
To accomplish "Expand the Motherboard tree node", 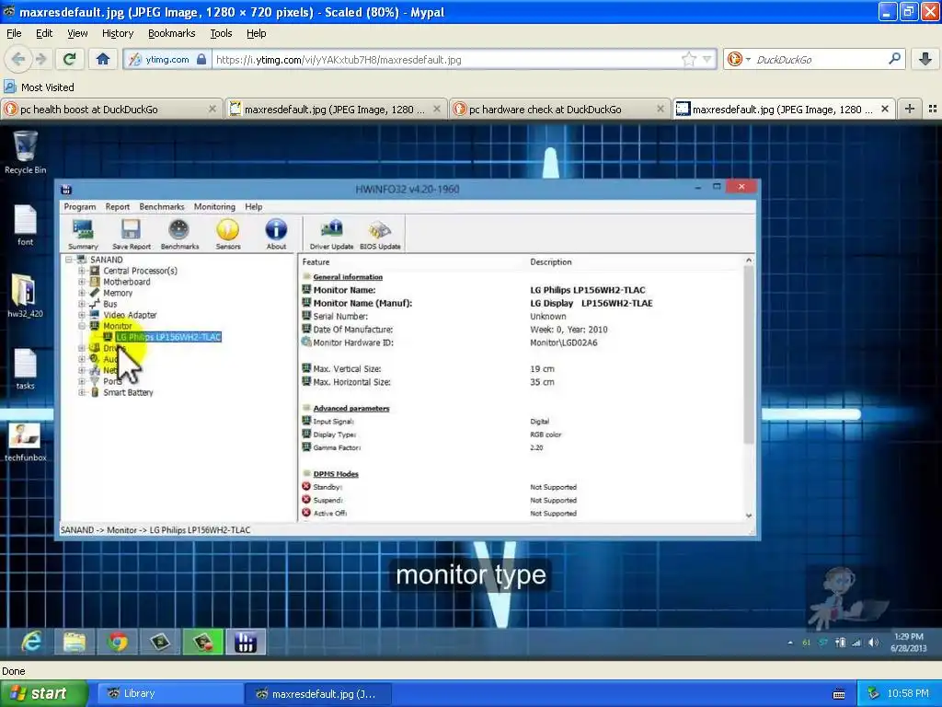I will tap(82, 282).
